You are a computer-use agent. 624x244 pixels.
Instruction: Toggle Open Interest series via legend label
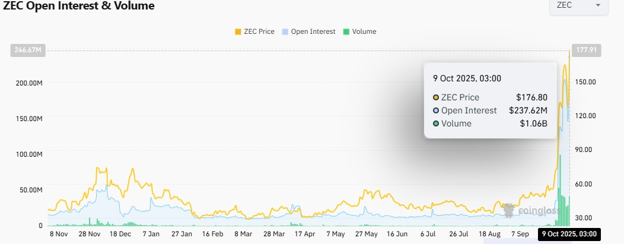(x=313, y=31)
